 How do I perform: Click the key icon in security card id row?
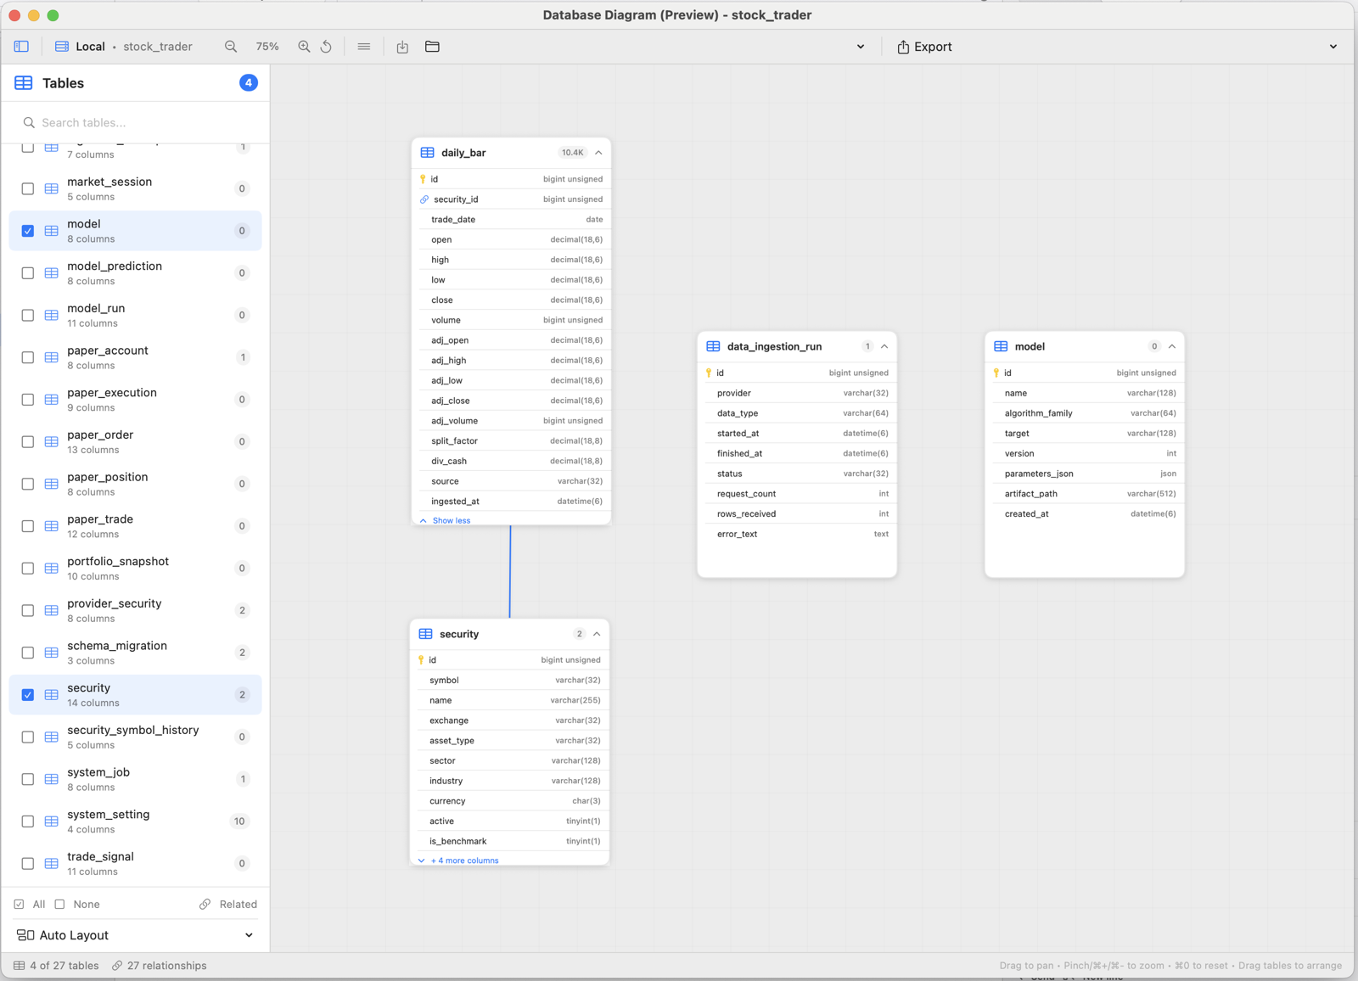pyautogui.click(x=421, y=660)
